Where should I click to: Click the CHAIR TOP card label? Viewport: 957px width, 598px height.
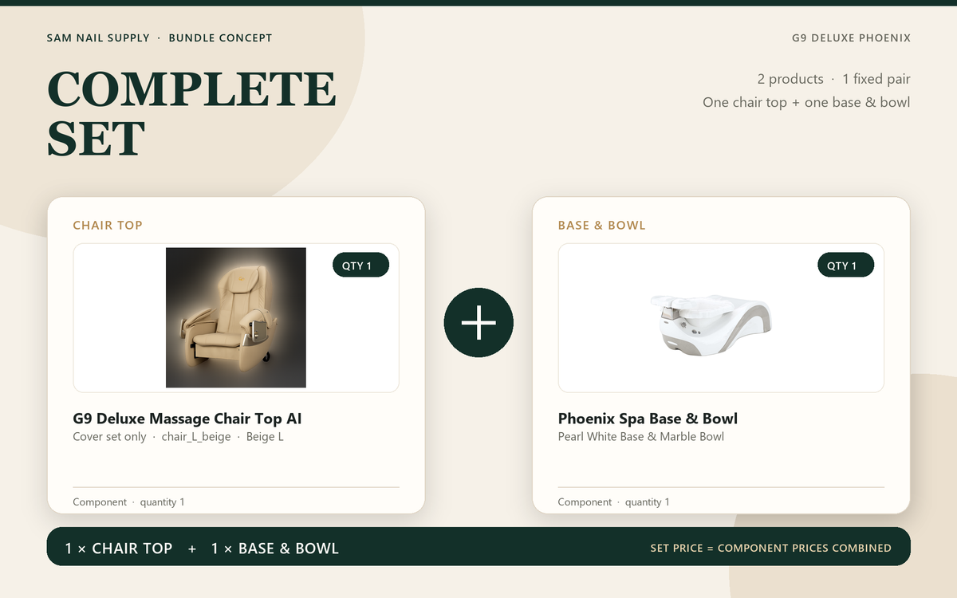coord(108,225)
